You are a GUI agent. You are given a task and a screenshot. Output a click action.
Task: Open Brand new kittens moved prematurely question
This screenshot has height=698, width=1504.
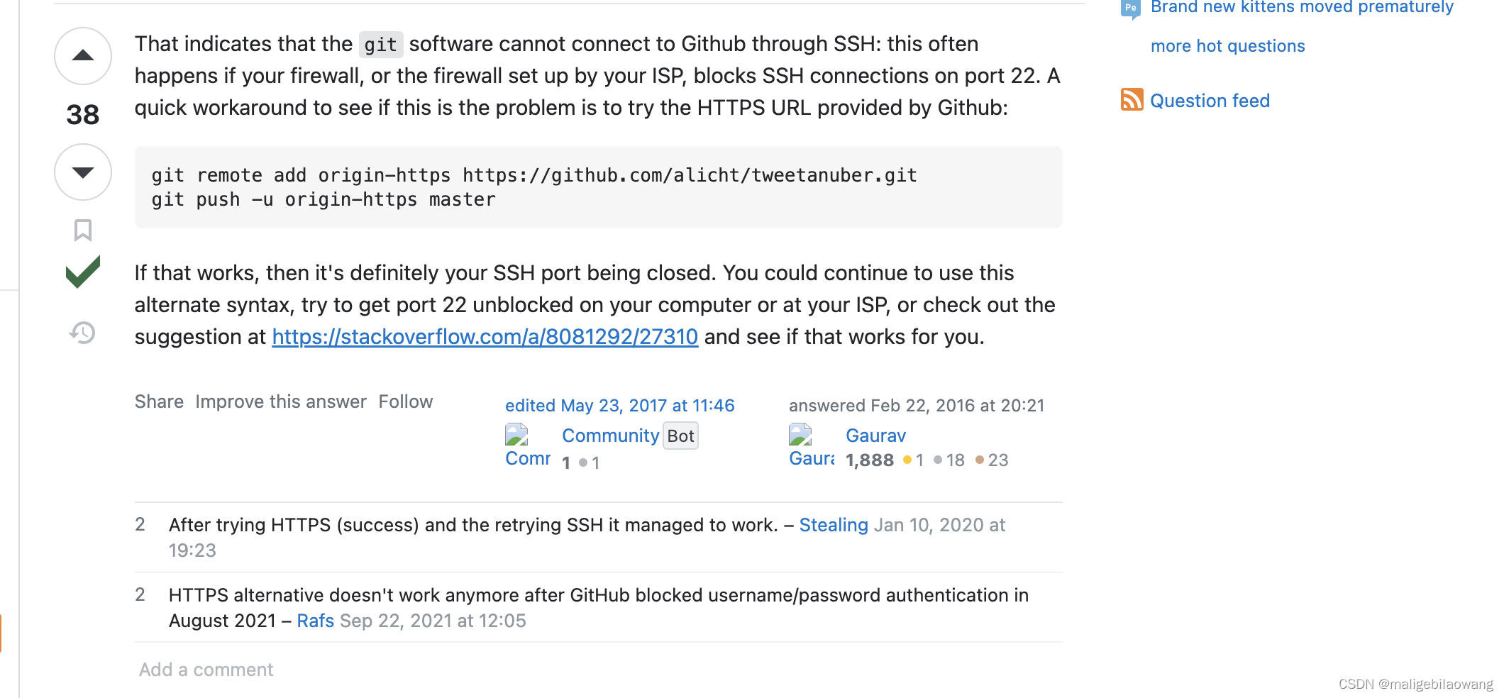coord(1300,7)
